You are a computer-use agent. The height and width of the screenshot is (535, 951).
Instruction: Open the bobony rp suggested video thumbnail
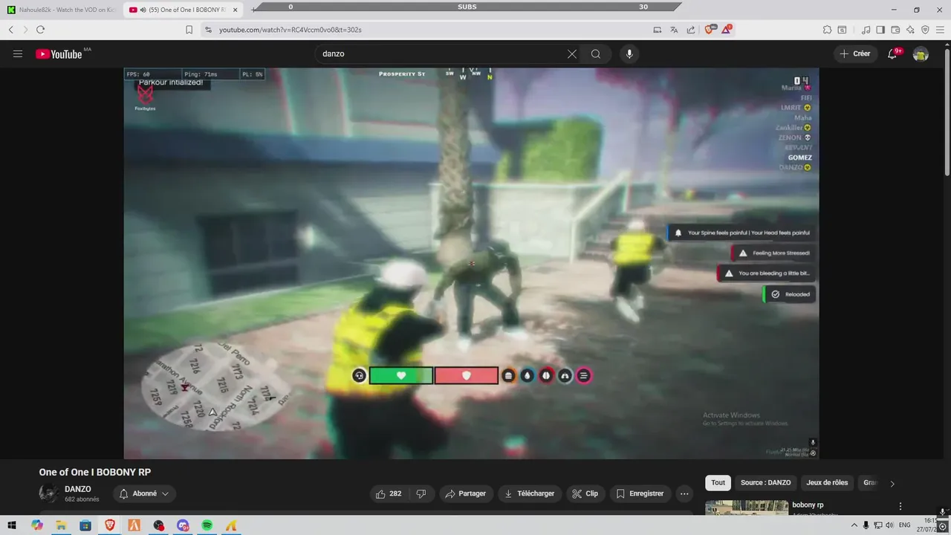click(x=747, y=507)
